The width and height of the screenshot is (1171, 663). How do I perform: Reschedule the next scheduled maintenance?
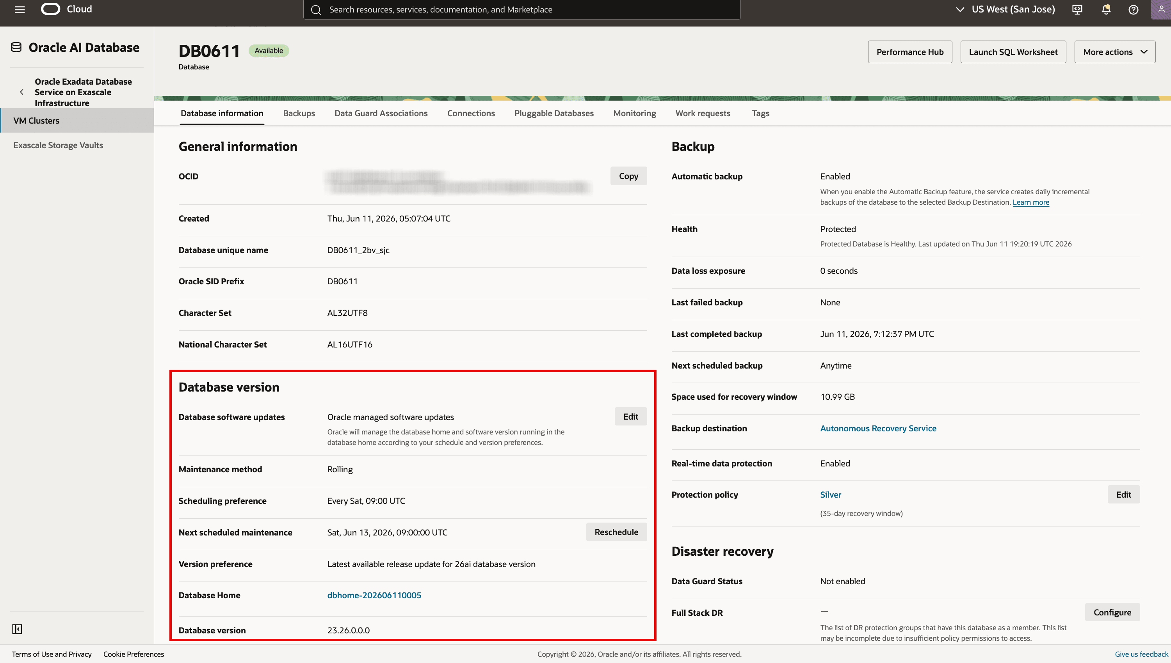(616, 532)
